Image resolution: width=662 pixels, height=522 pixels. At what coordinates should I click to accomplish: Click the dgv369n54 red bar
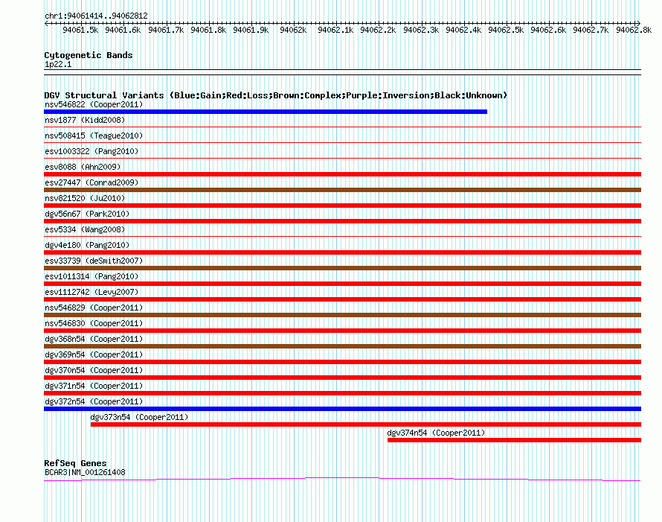tap(342, 362)
